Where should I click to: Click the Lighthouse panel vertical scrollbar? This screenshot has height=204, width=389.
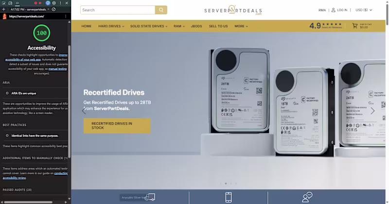point(69,102)
